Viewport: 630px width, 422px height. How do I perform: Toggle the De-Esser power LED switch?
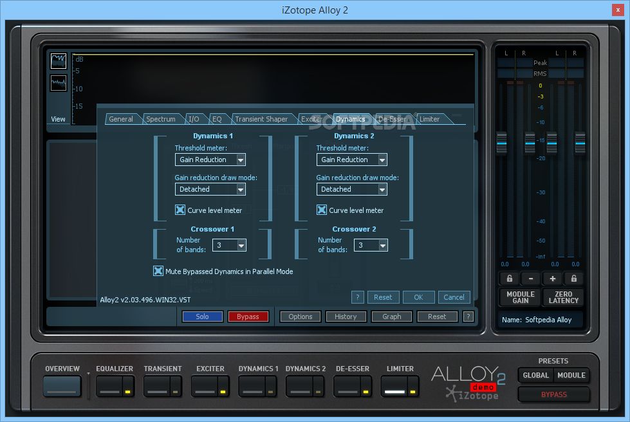366,386
